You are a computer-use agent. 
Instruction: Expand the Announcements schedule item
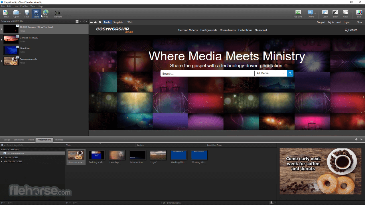(x=2, y=61)
